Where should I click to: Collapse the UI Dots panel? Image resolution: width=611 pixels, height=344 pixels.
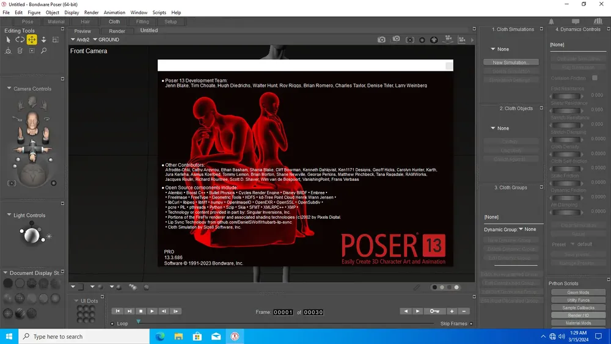pyautogui.click(x=76, y=301)
